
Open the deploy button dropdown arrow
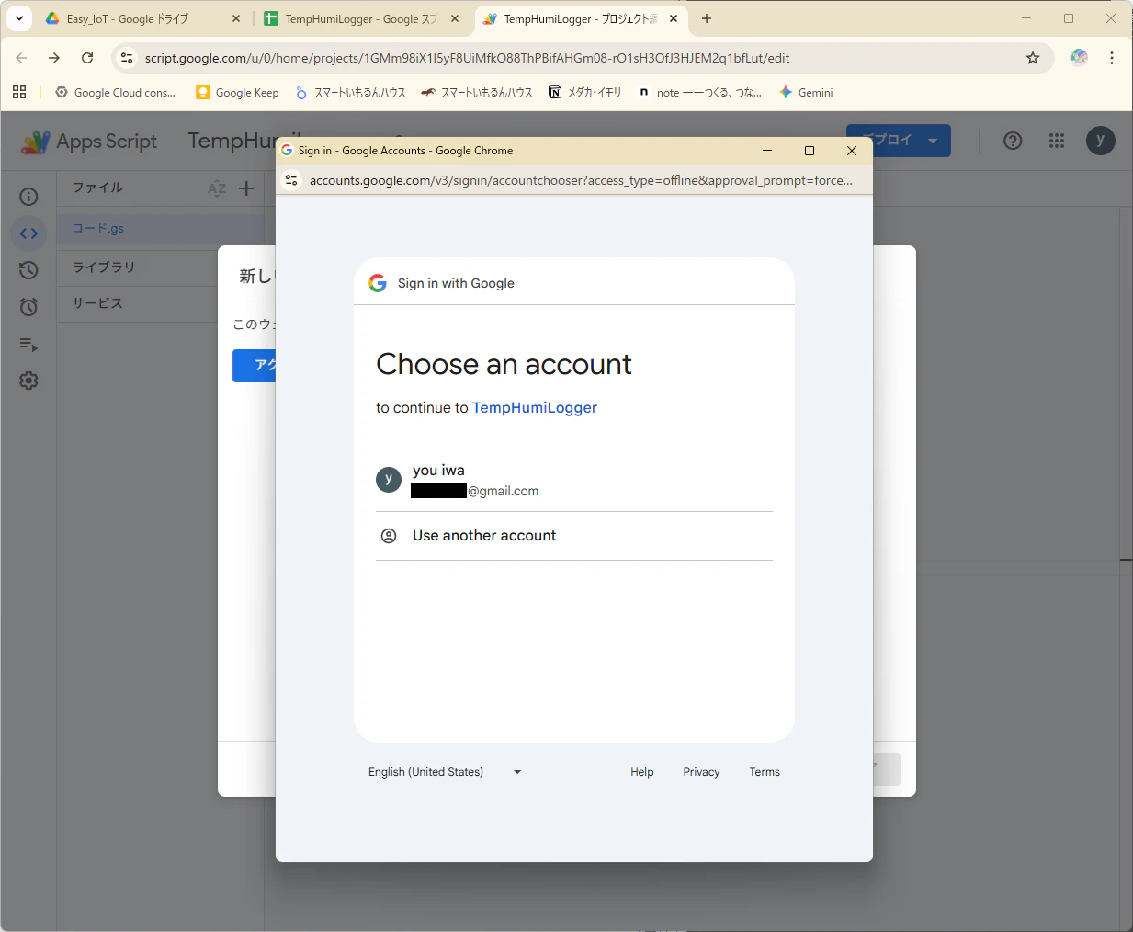click(933, 141)
